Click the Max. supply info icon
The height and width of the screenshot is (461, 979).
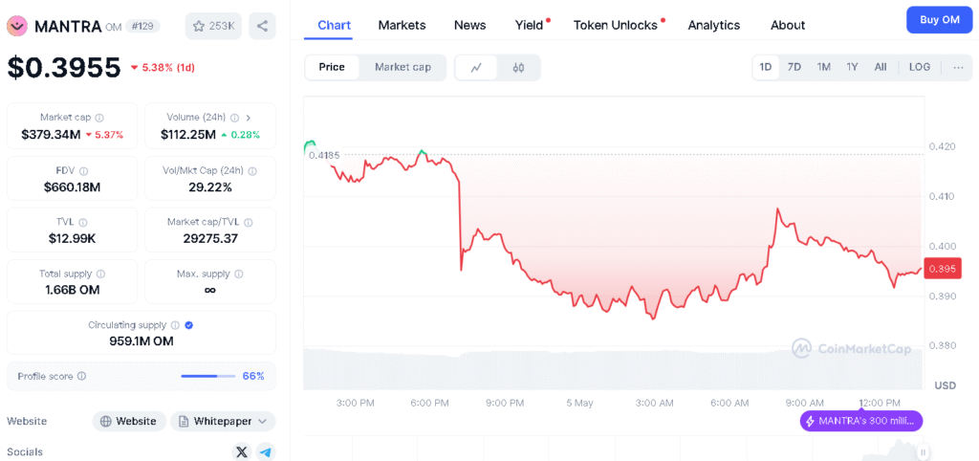click(239, 274)
